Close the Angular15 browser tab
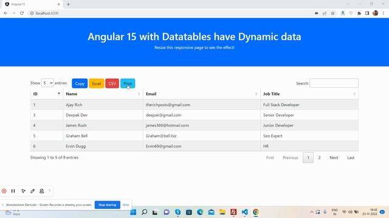389x218 pixels. [x=59, y=4]
